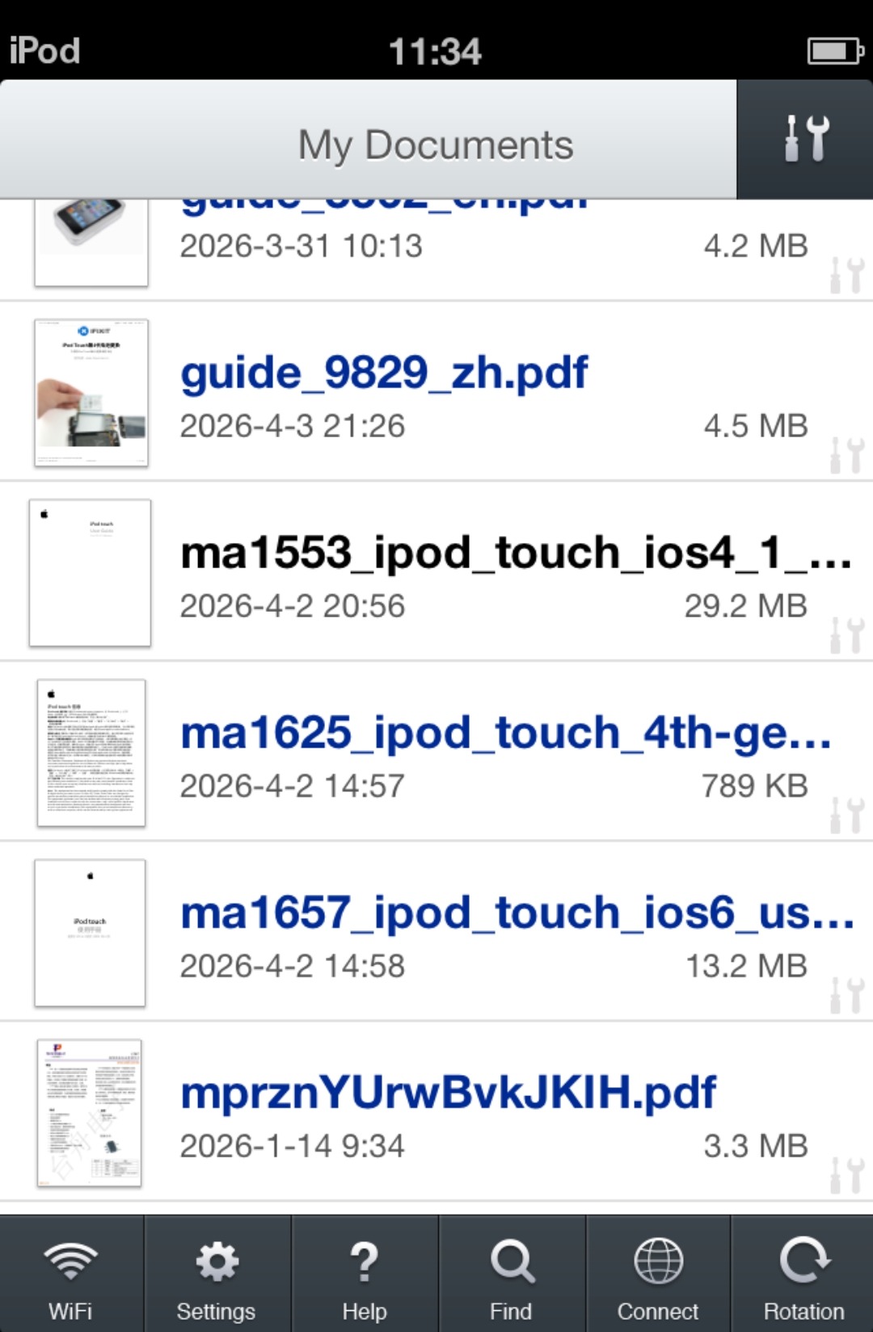This screenshot has width=873, height=1332.
Task: Tap thumbnail of ma1657_ipod_touch_ios6 document
Action: [90, 933]
